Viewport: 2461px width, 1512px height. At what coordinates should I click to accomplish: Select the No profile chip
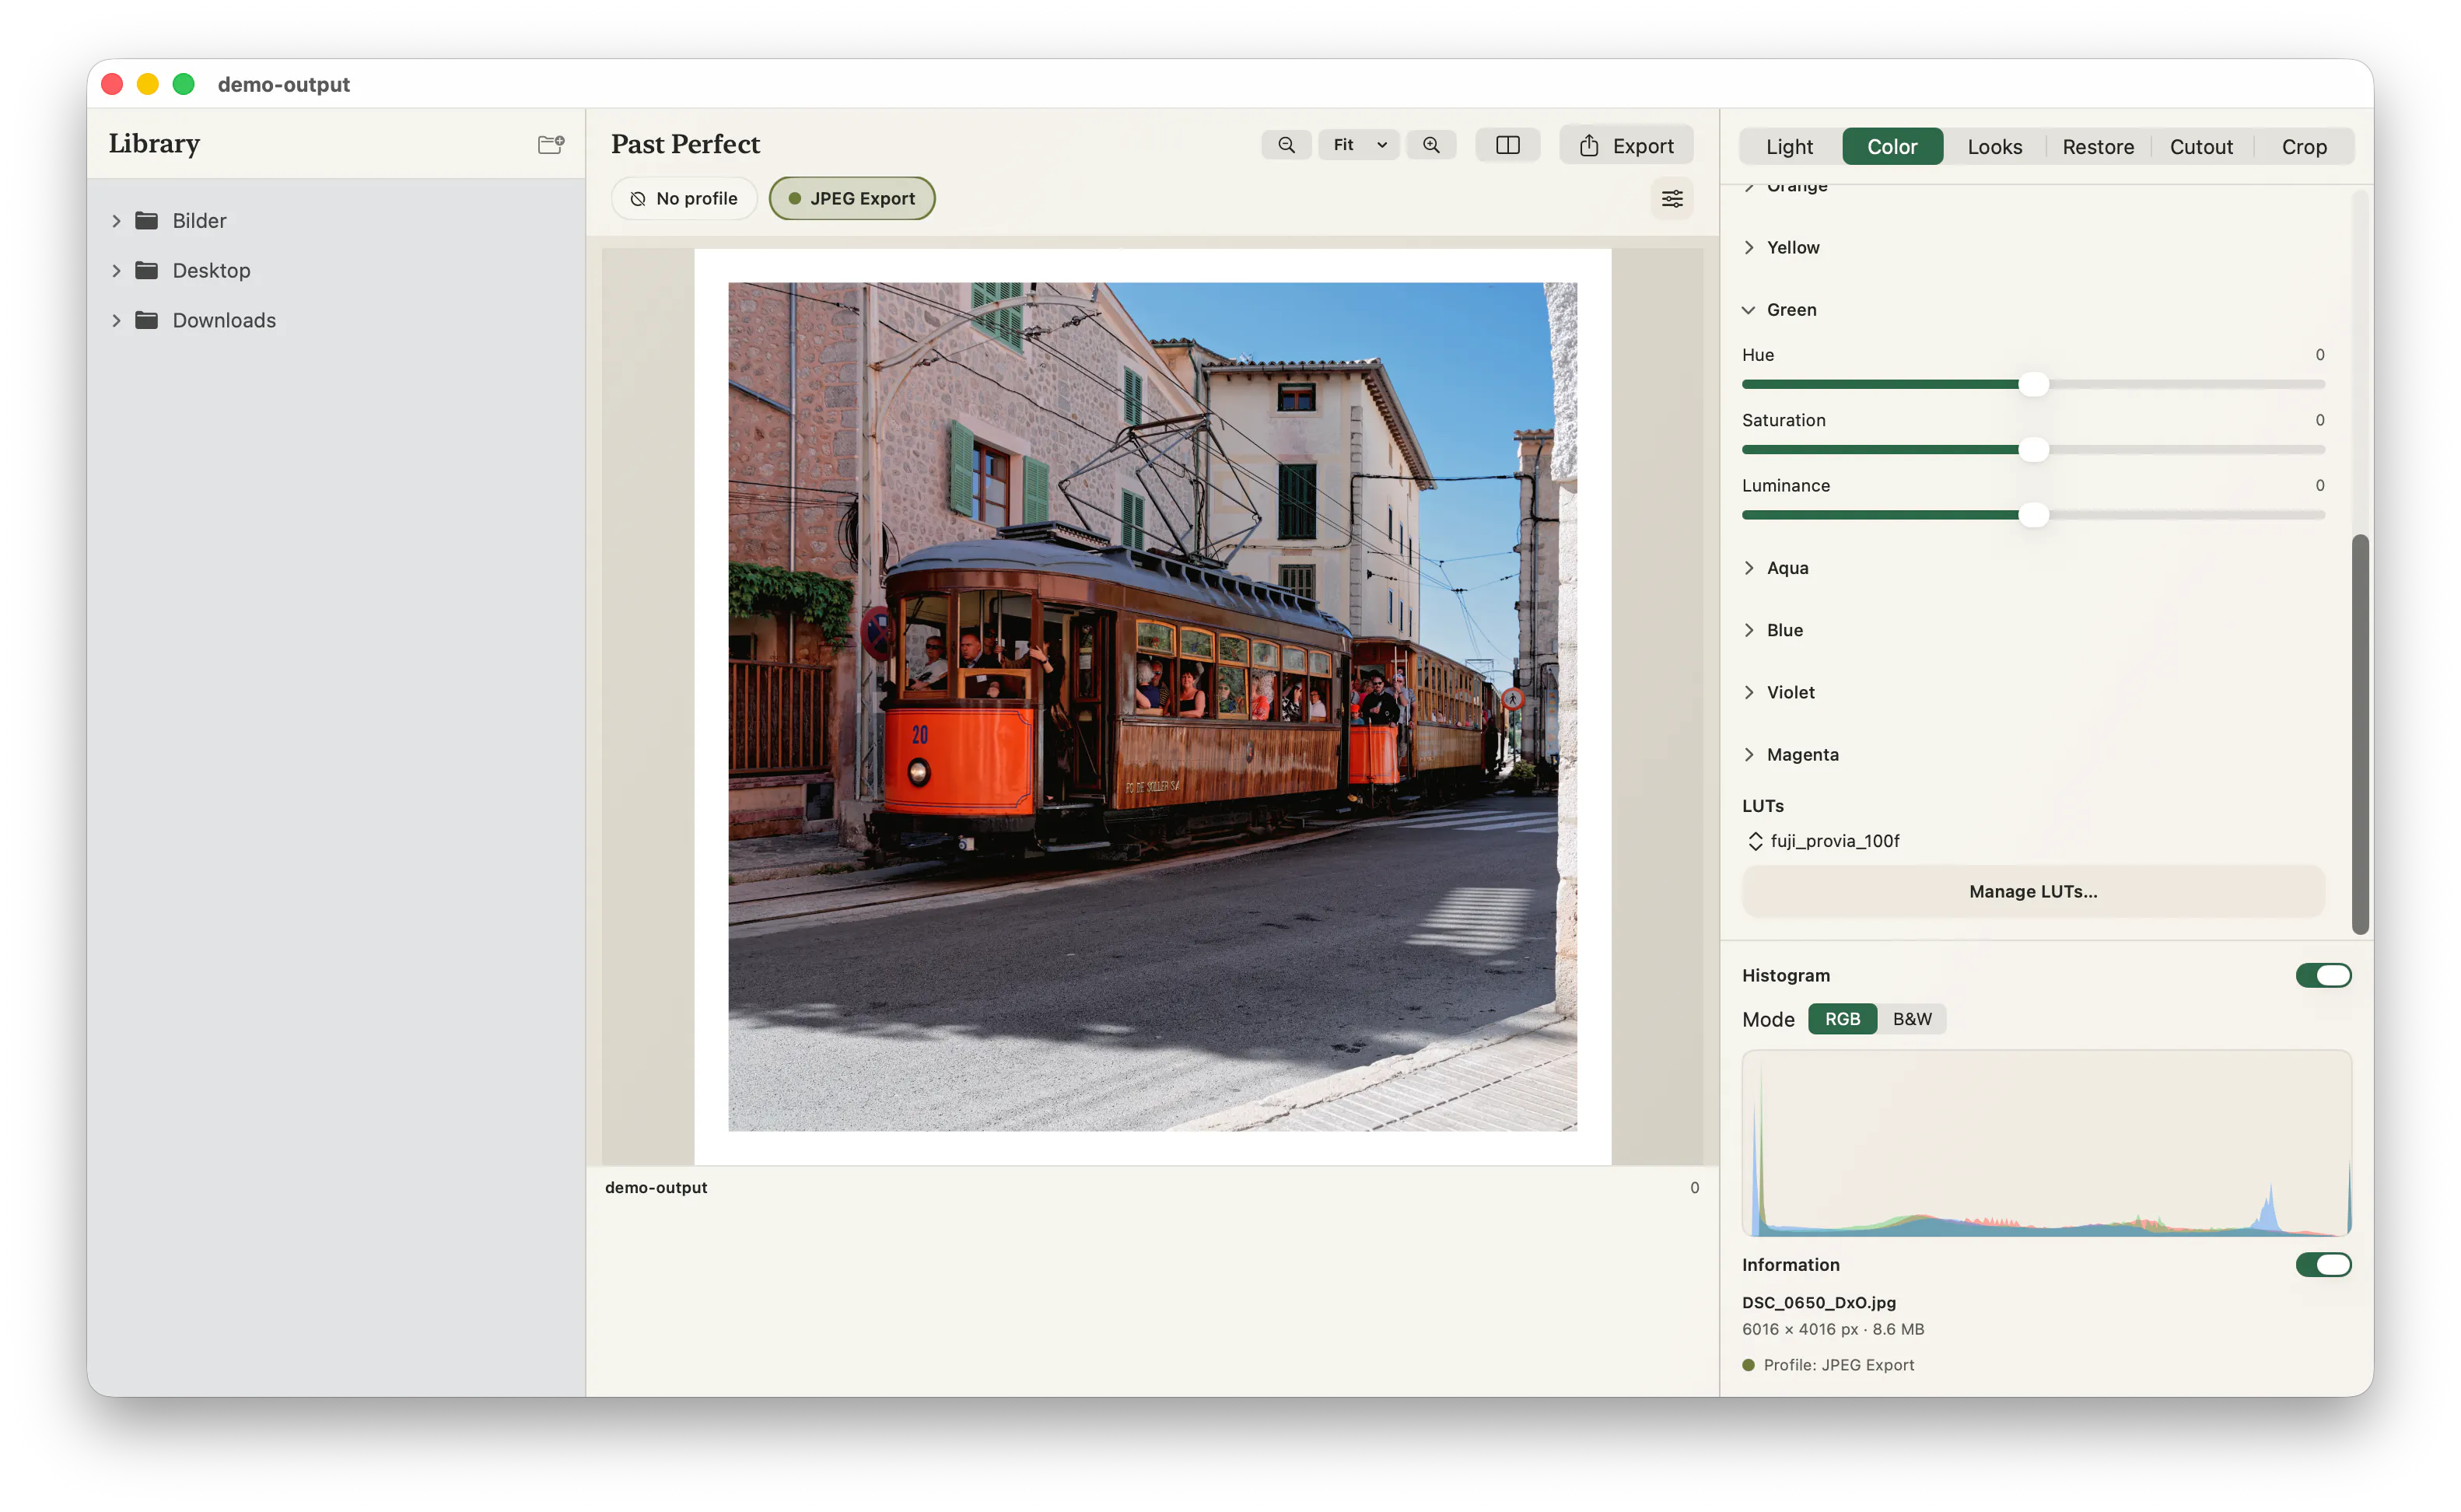(x=684, y=199)
